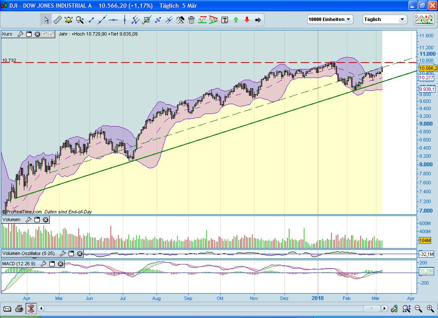Click the zoom out magnifier icon
Image resolution: width=438 pixels, height=318 pixels.
(x=418, y=309)
